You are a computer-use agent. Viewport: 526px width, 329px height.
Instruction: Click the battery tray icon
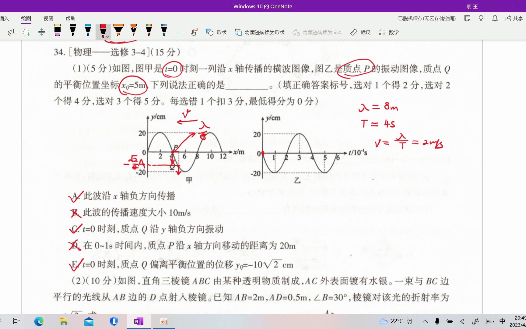pos(450,321)
